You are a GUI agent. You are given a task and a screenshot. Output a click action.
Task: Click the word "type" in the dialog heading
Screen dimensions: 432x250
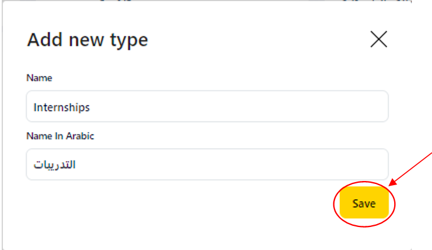128,41
